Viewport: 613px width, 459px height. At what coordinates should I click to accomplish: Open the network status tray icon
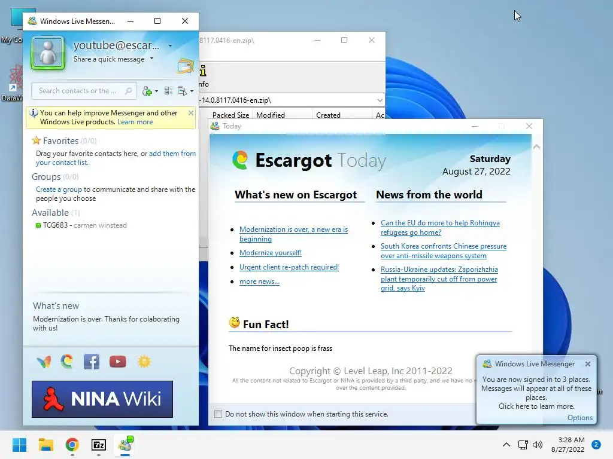523,445
